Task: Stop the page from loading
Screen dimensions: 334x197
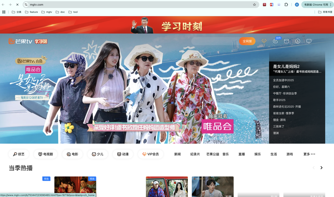Action: [18, 5]
